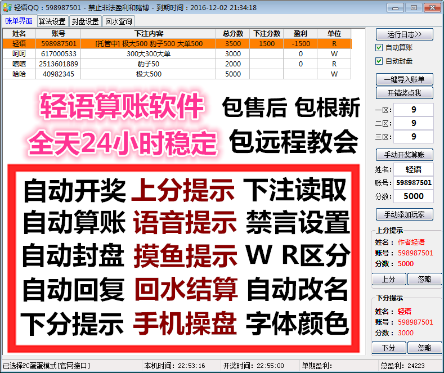
Task: Select the 账单界面 tab
Action: 19,21
